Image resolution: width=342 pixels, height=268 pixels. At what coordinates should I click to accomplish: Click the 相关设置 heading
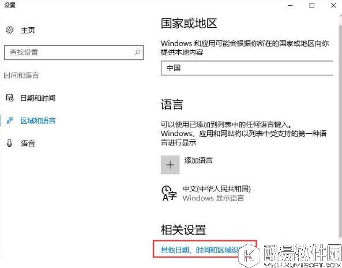[183, 229]
